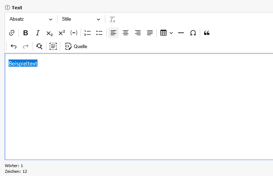This screenshot has height=176, width=273.
Task: Center align the text
Action: tap(126, 33)
